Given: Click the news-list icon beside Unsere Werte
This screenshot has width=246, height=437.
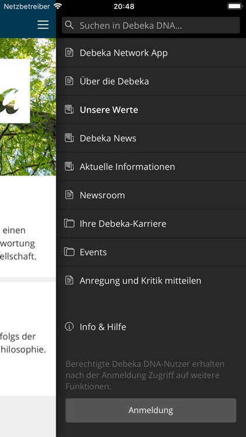Looking at the screenshot, I should pyautogui.click(x=69, y=110).
